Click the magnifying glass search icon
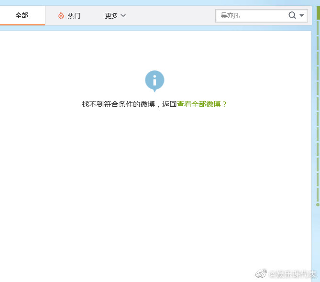This screenshot has width=320, height=282. tap(292, 15)
